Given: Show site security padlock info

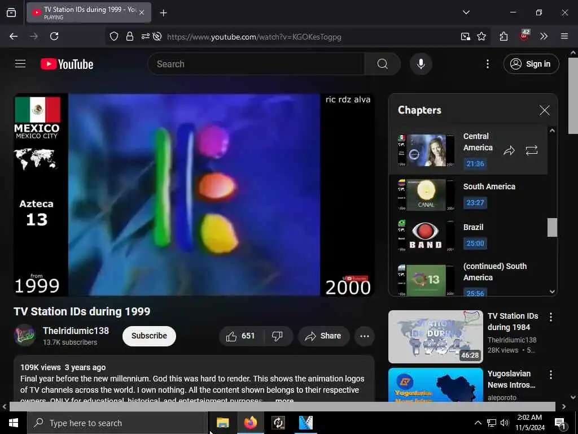Looking at the screenshot, I should (x=129, y=36).
